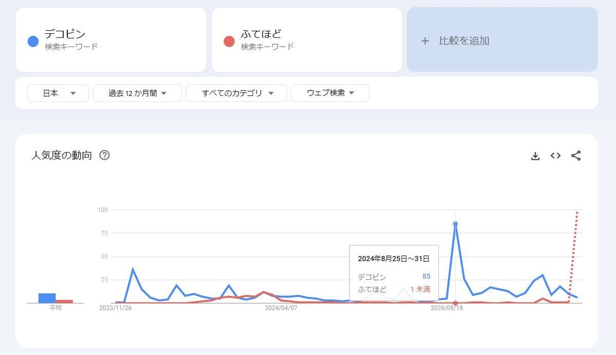Screen dimensions: 616x355
Task: Download the interest over time CSV
Action: pyautogui.click(x=535, y=156)
